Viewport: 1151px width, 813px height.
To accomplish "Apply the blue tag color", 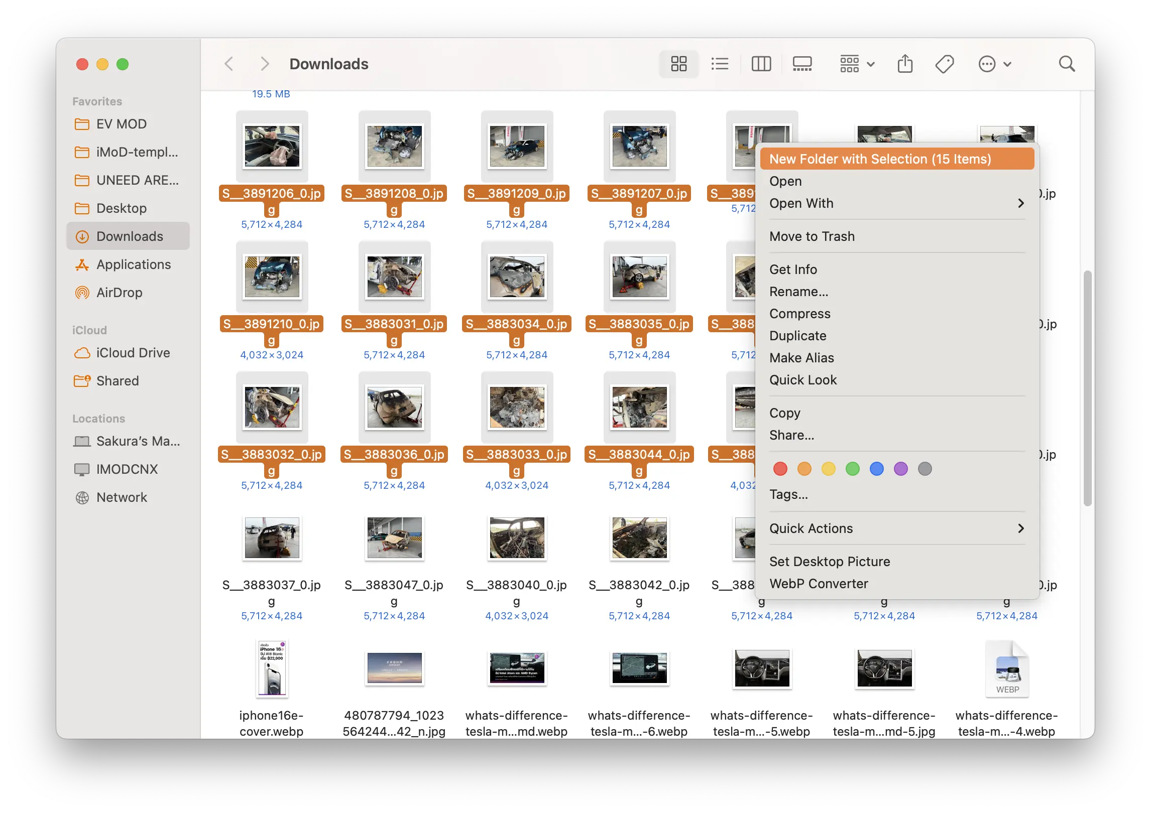I will (876, 469).
